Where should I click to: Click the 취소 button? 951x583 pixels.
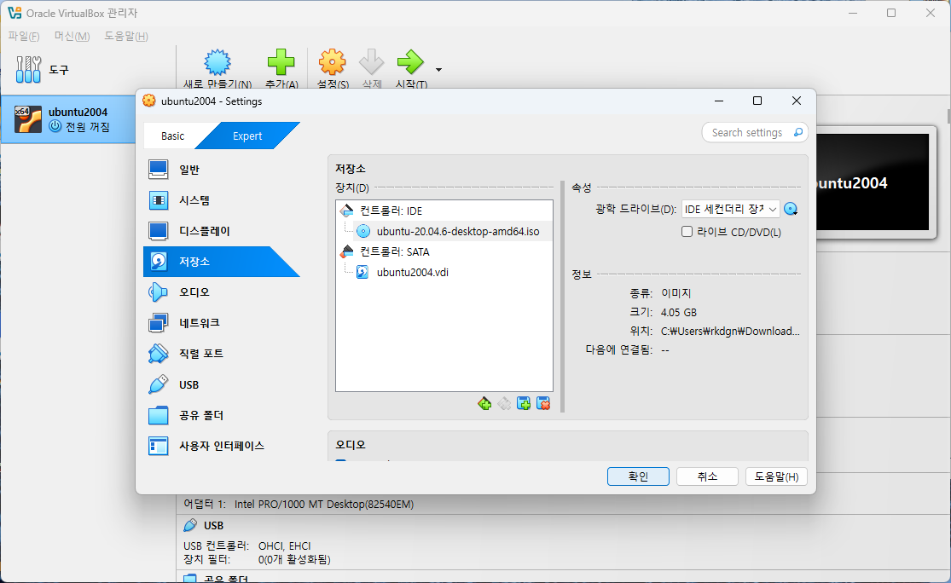pos(707,476)
